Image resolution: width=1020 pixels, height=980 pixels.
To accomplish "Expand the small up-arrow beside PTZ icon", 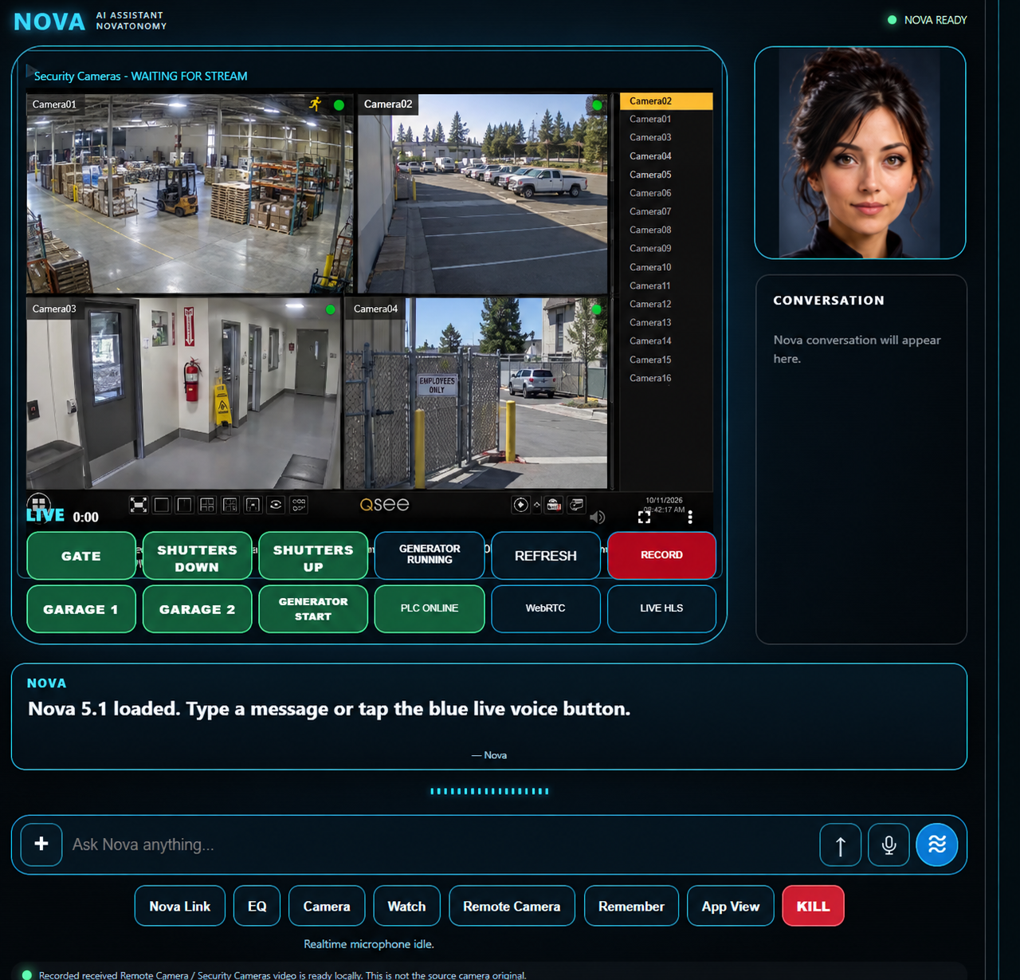I will tap(537, 504).
